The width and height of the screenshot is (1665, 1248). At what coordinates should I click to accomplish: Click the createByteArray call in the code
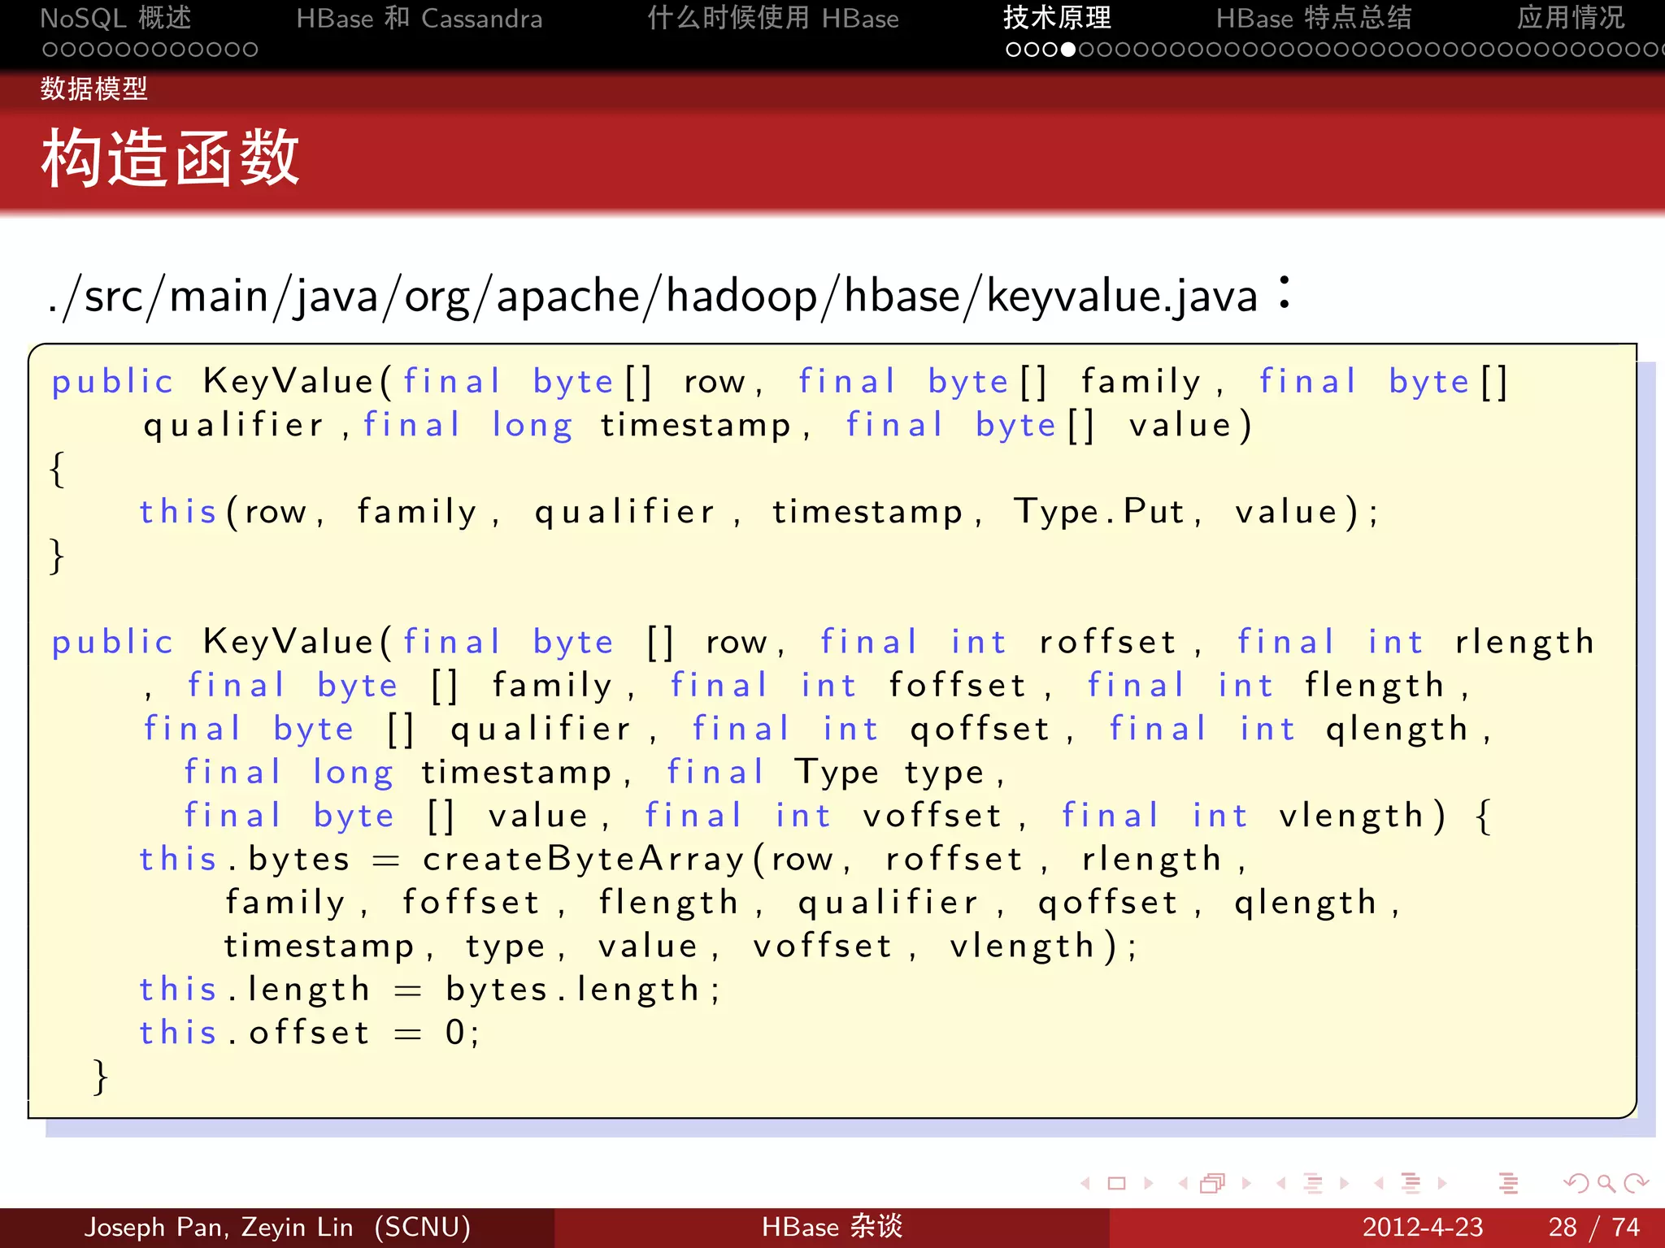(x=584, y=860)
